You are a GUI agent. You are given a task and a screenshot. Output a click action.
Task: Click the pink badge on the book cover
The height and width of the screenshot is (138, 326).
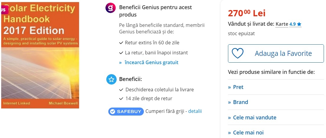3,9
